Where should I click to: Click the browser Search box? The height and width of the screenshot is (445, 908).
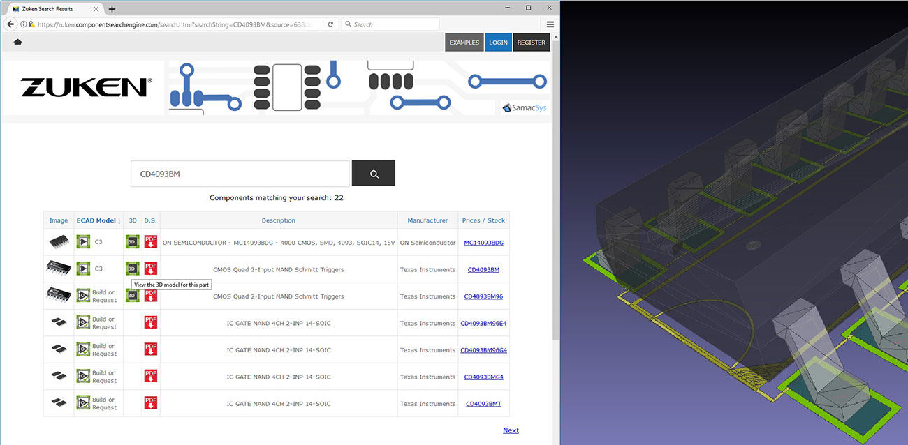(x=391, y=24)
